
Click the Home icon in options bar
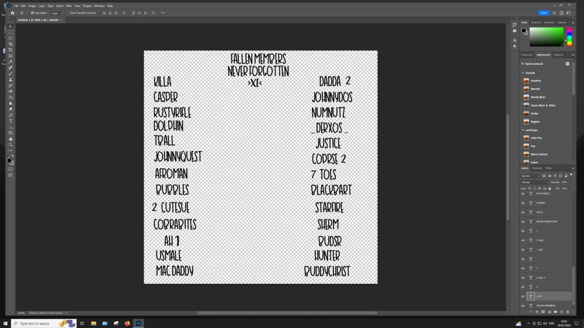12,13
